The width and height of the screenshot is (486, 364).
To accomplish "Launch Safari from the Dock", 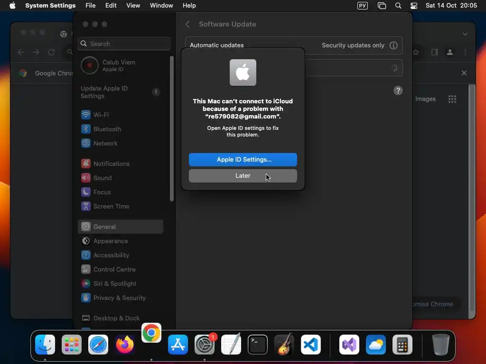I will (98, 345).
